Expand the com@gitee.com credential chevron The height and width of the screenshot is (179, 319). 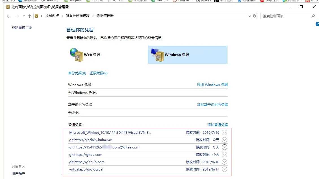[x=224, y=147]
